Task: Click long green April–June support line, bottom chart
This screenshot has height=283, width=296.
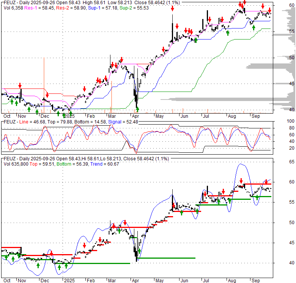Action: [x=166, y=258]
